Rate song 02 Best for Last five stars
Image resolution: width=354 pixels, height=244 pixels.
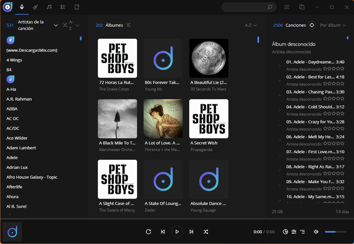point(342,84)
